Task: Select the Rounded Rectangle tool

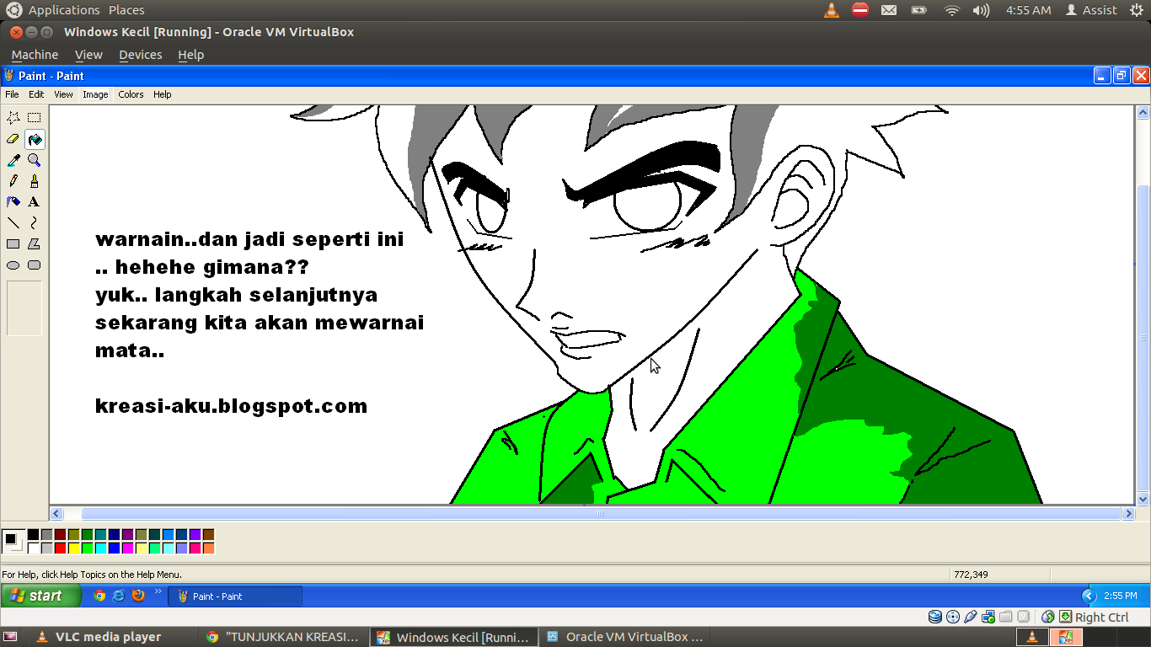Action: pyautogui.click(x=34, y=265)
